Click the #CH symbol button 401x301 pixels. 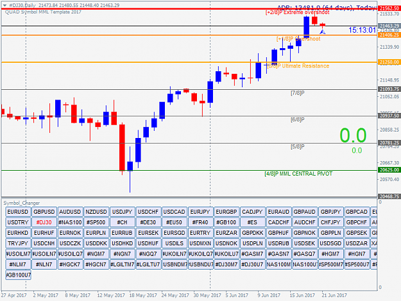[123, 222]
